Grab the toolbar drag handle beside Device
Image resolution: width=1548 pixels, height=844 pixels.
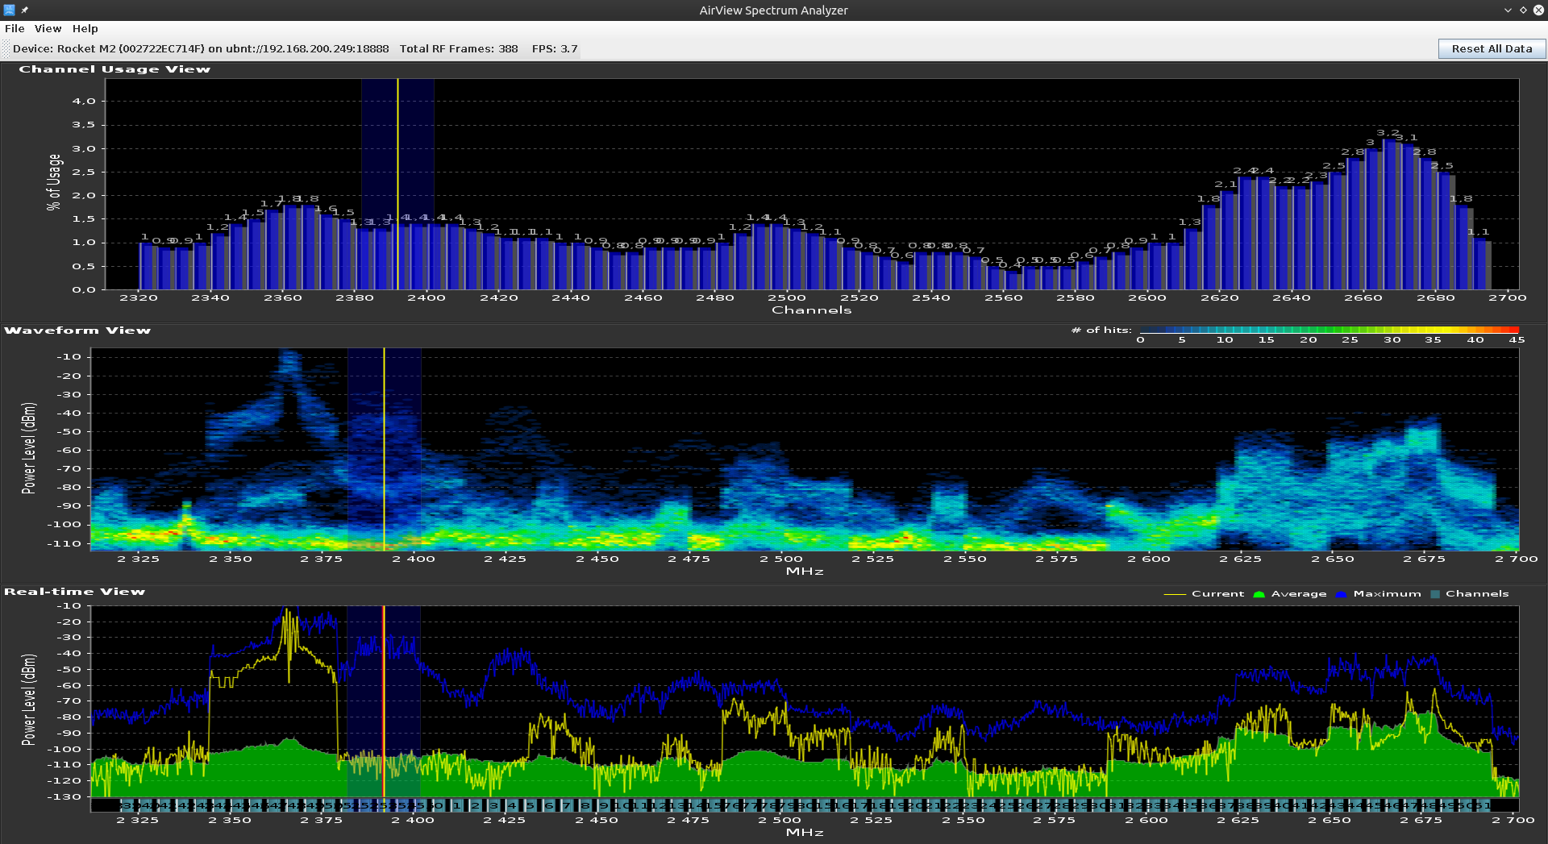(6, 49)
